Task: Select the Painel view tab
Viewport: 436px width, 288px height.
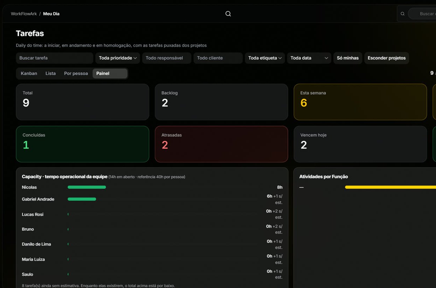Action: (x=110, y=73)
